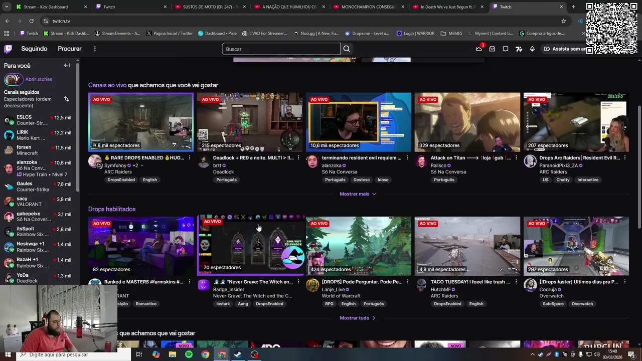Open Prime loot crown icon with badge
The width and height of the screenshot is (642, 361).
(479, 49)
